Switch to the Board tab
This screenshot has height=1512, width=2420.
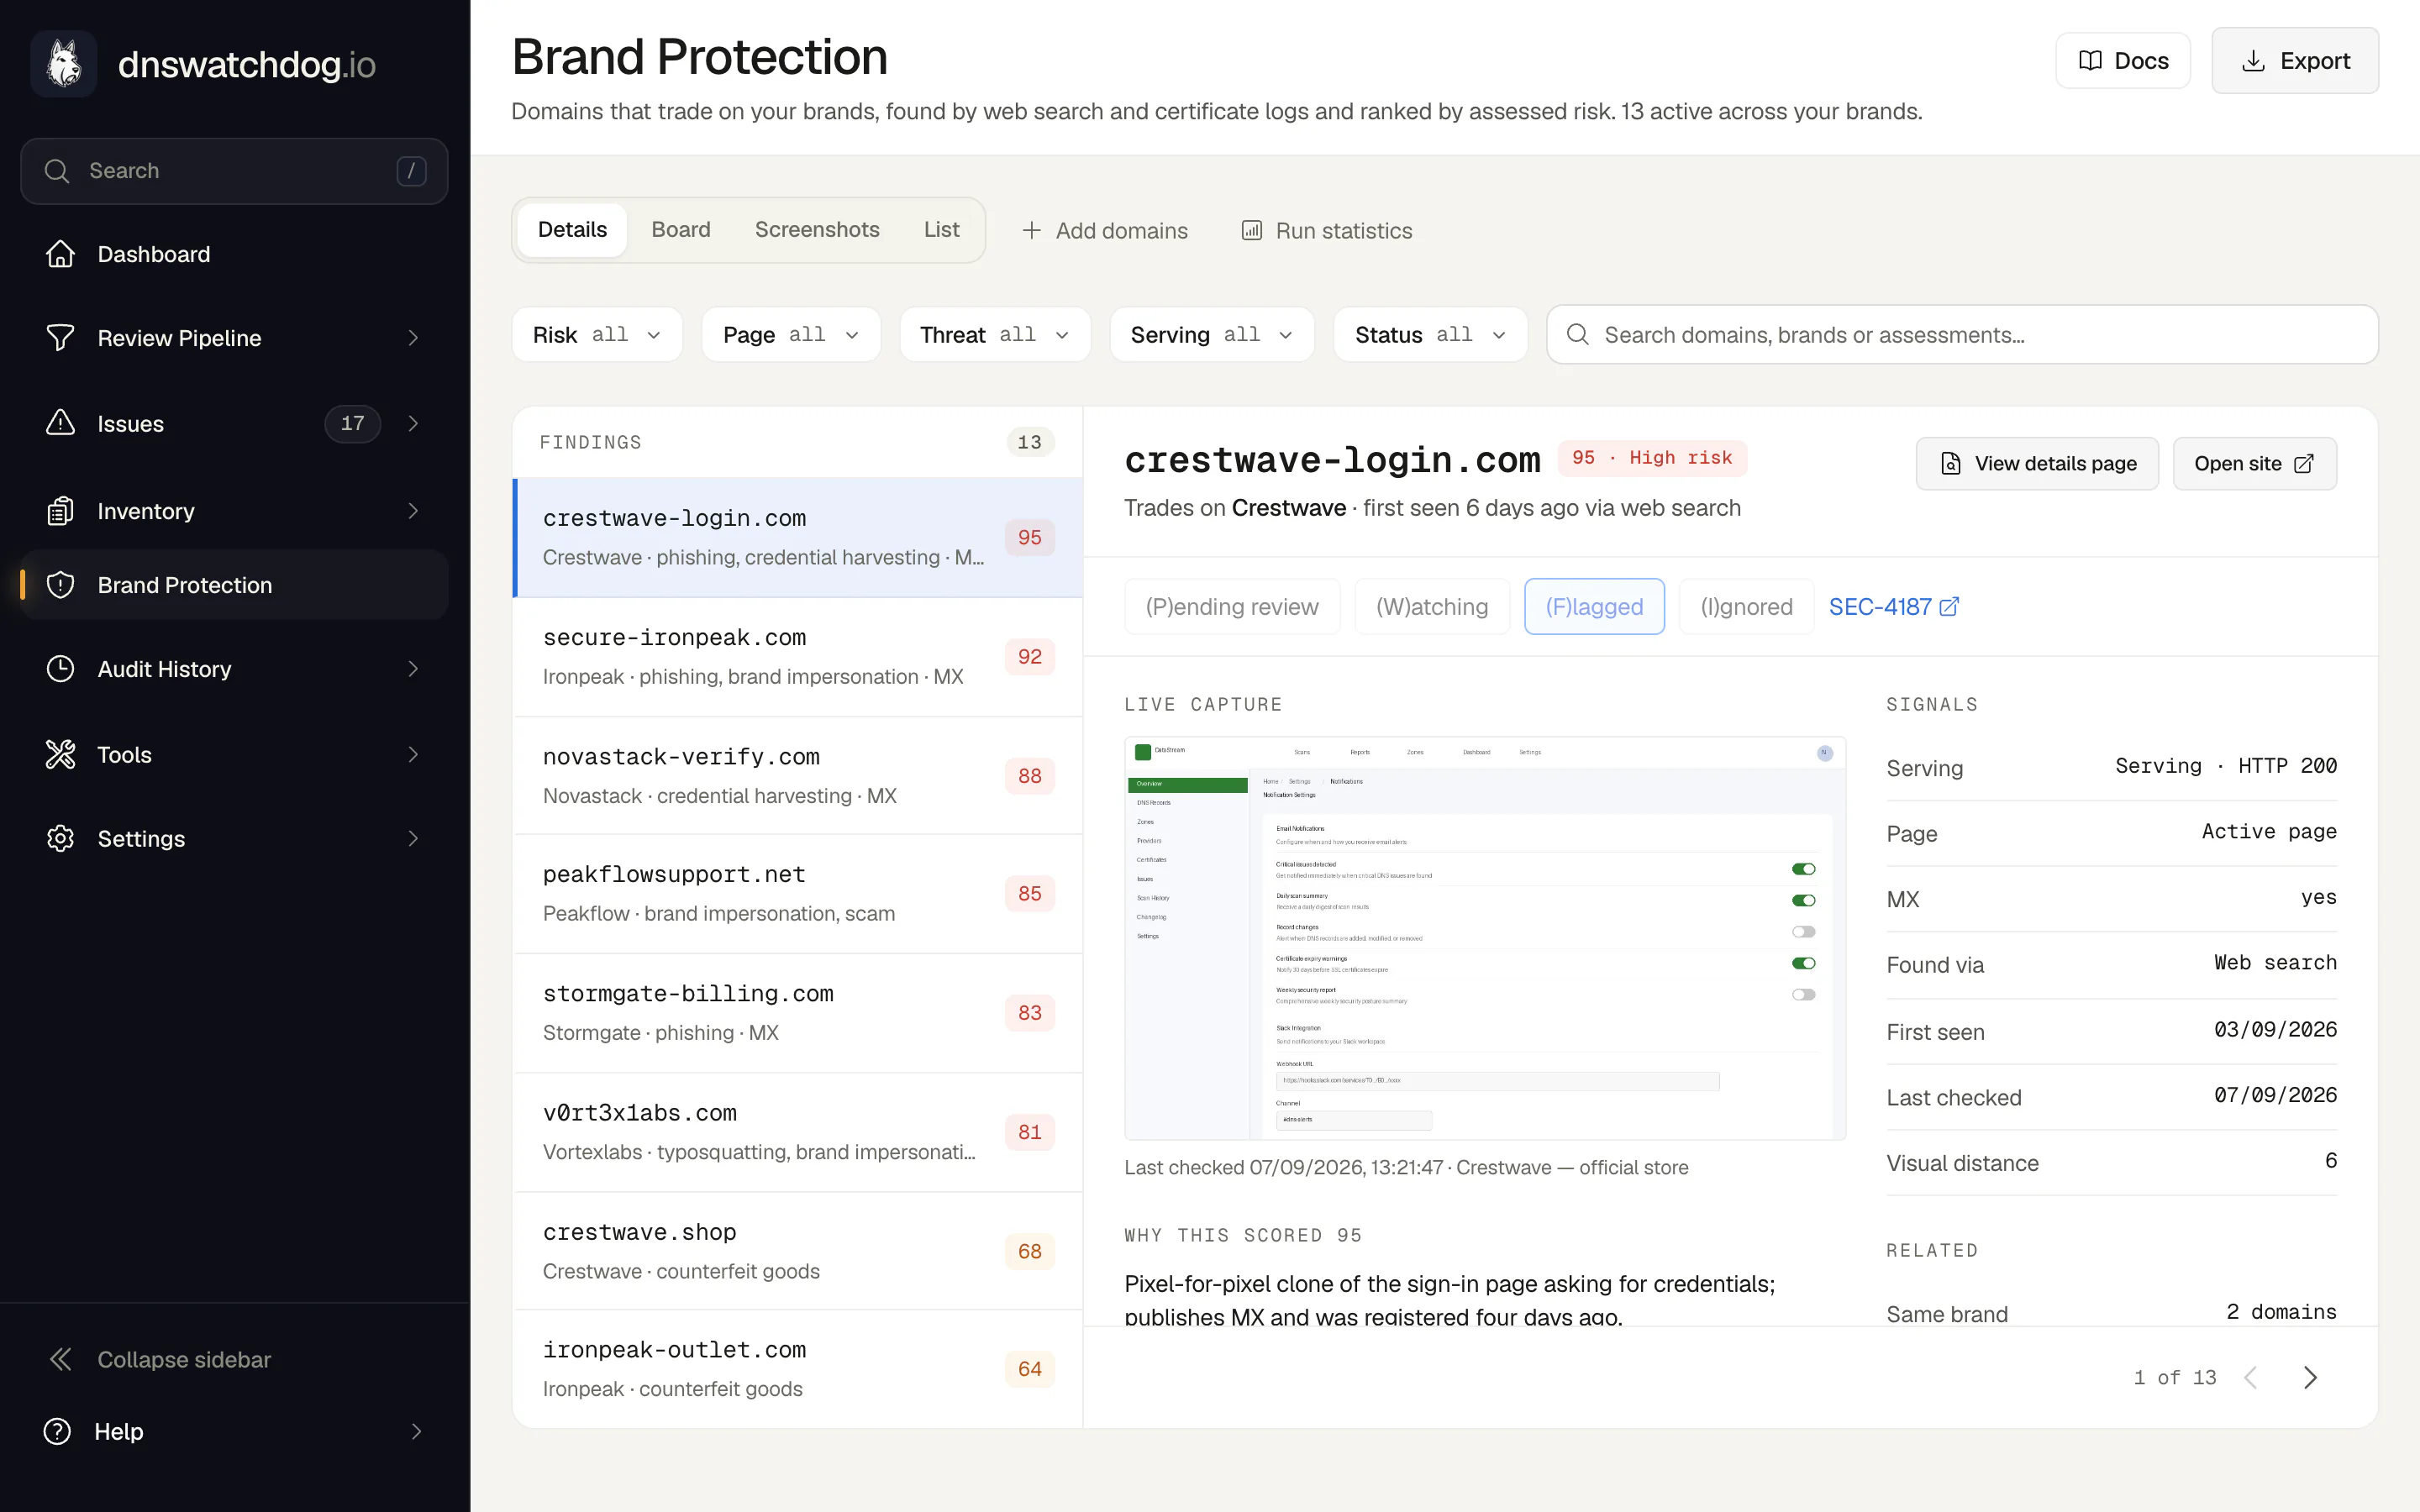tap(680, 230)
